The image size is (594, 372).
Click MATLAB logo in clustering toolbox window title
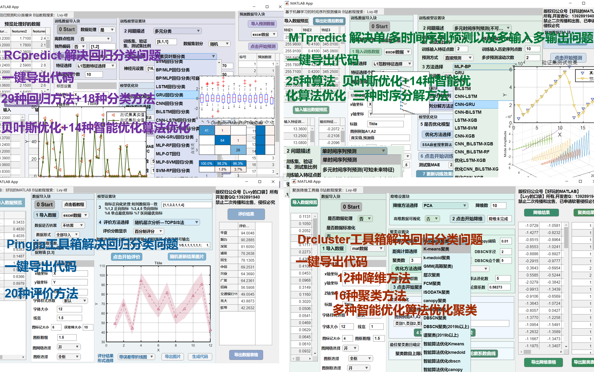pos(293,182)
